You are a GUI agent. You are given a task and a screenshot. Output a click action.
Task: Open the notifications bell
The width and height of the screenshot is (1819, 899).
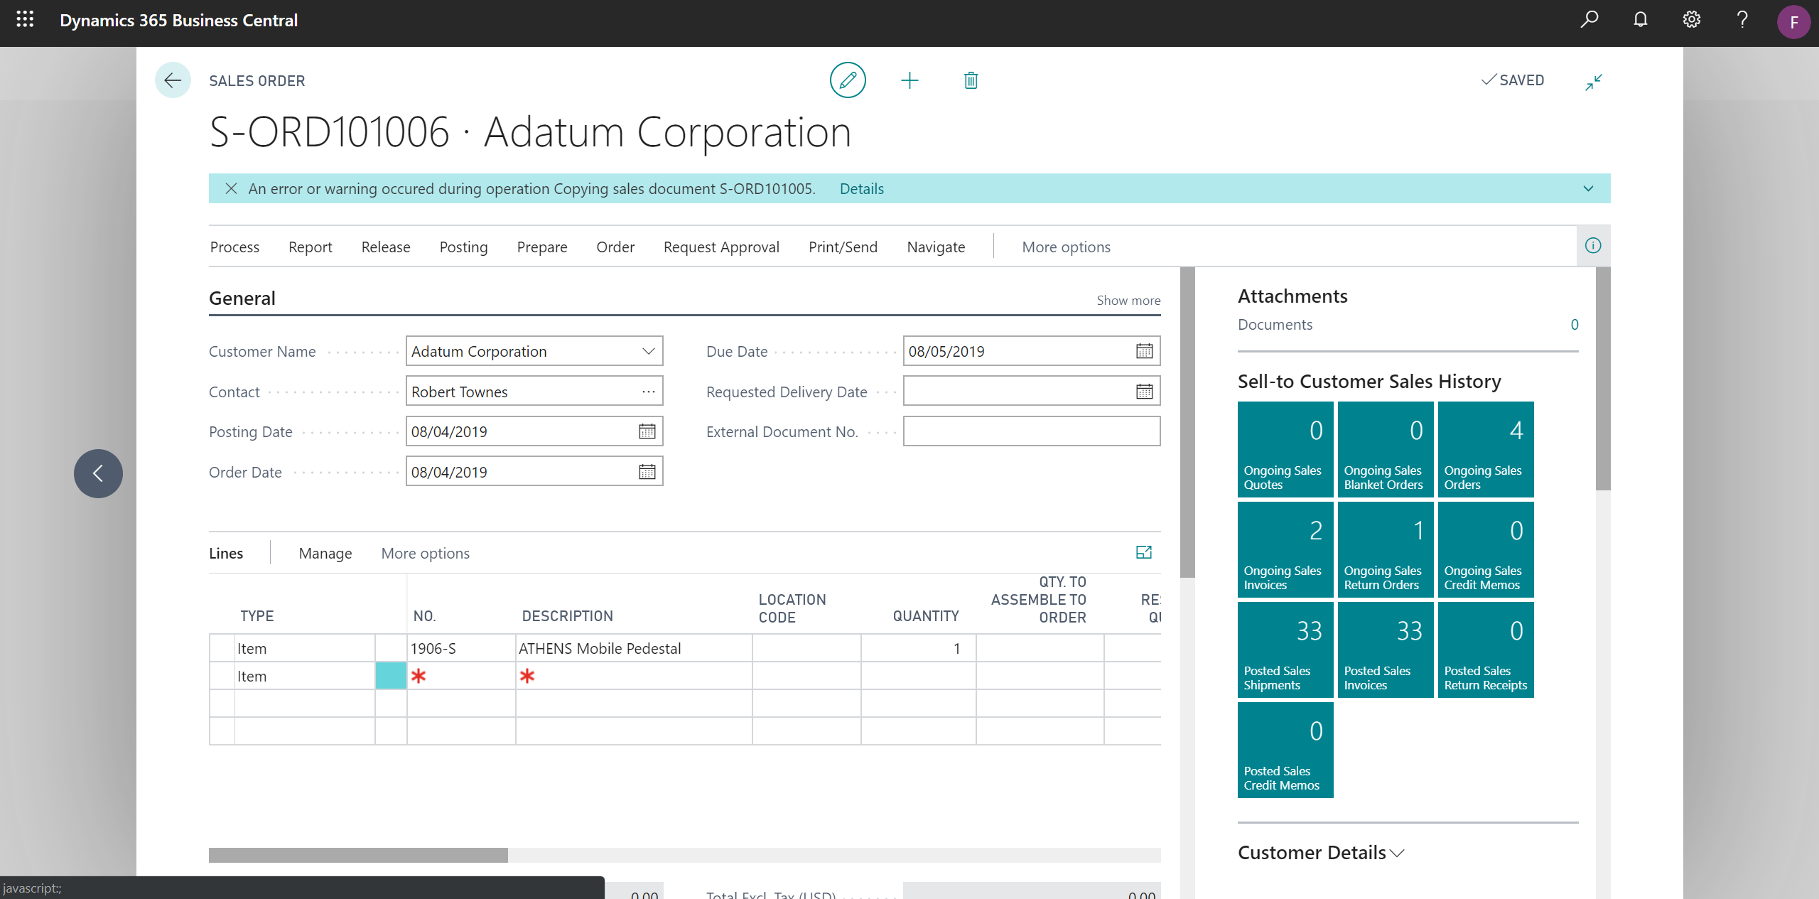(1640, 20)
